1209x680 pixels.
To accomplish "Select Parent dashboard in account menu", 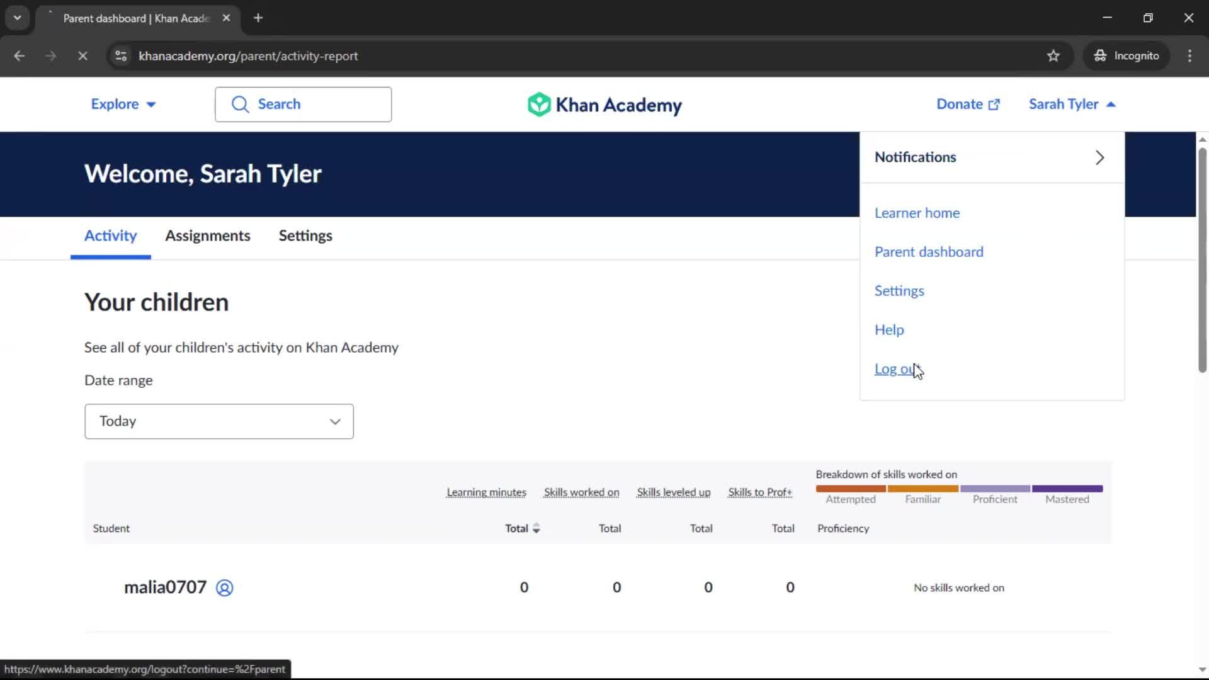I will [929, 252].
